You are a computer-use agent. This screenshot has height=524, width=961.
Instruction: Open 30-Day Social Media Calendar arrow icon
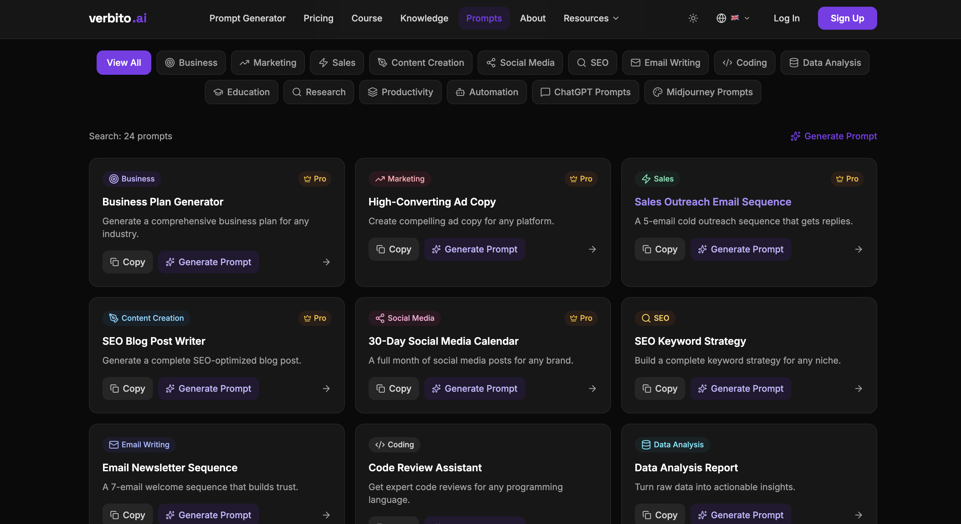pyautogui.click(x=592, y=389)
